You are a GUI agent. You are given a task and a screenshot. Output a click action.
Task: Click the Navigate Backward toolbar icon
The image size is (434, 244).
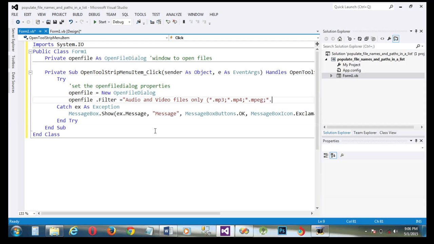[18, 22]
